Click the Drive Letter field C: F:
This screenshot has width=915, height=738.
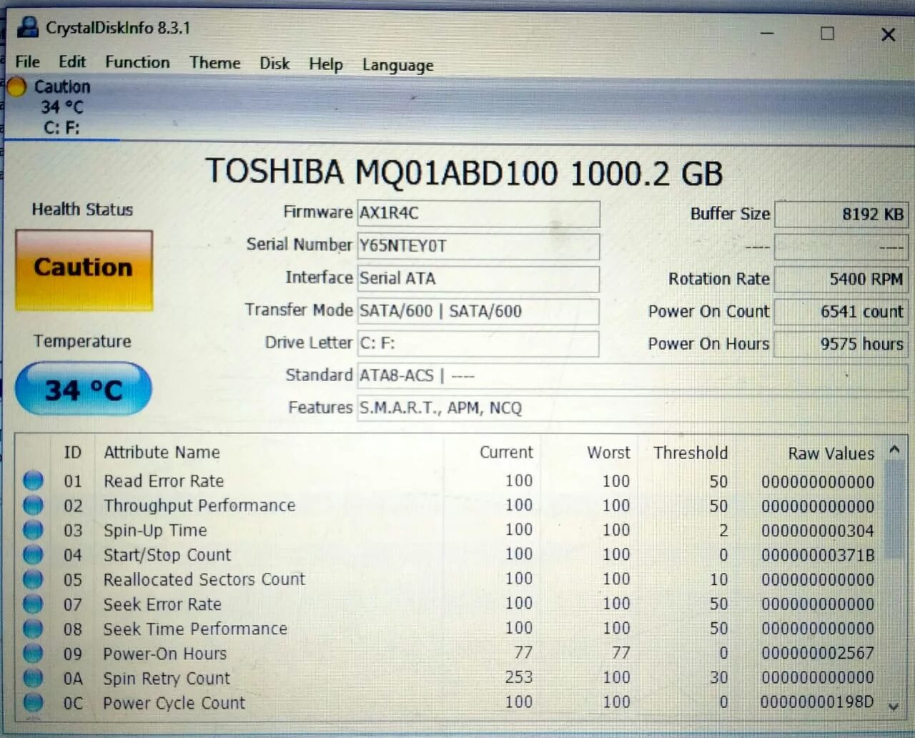478,343
